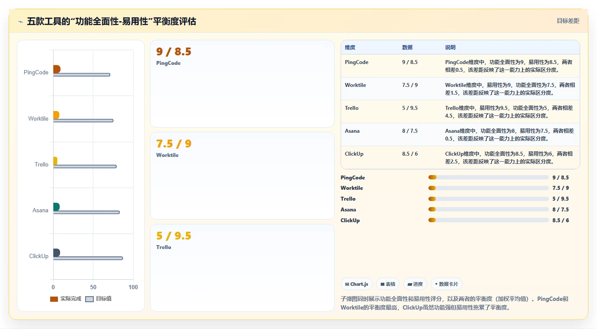Click the summary paragraph starting with "子弹图同时展示"
This screenshot has height=329, width=597.
454,303
